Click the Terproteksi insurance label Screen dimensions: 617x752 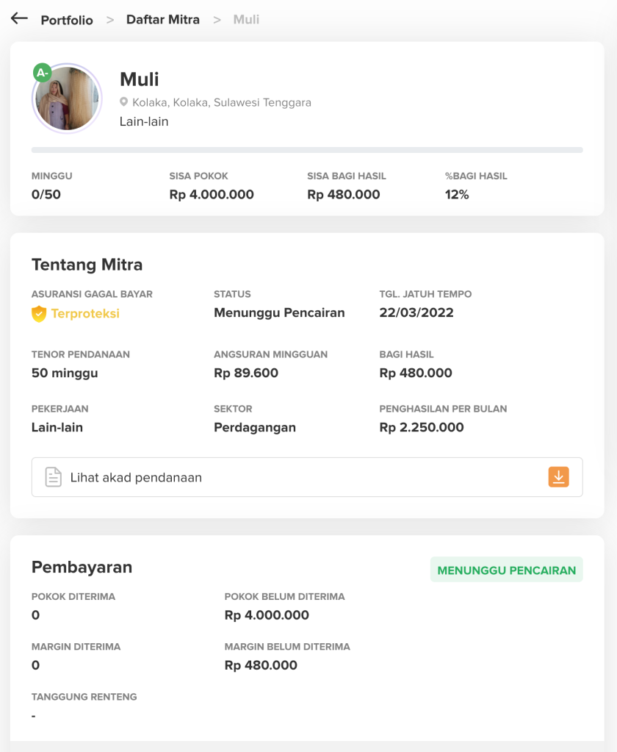click(85, 314)
